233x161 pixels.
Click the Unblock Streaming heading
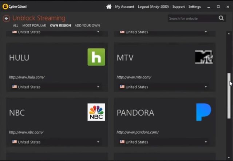tap(39, 18)
